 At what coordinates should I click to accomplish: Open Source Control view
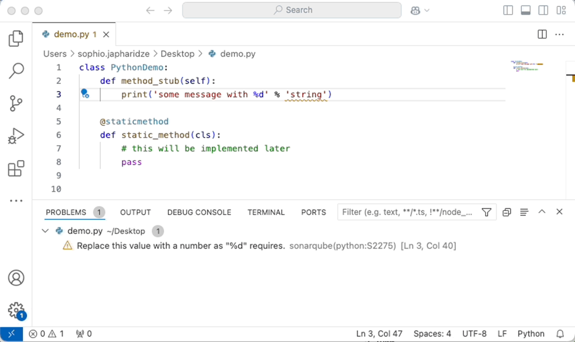(x=16, y=103)
